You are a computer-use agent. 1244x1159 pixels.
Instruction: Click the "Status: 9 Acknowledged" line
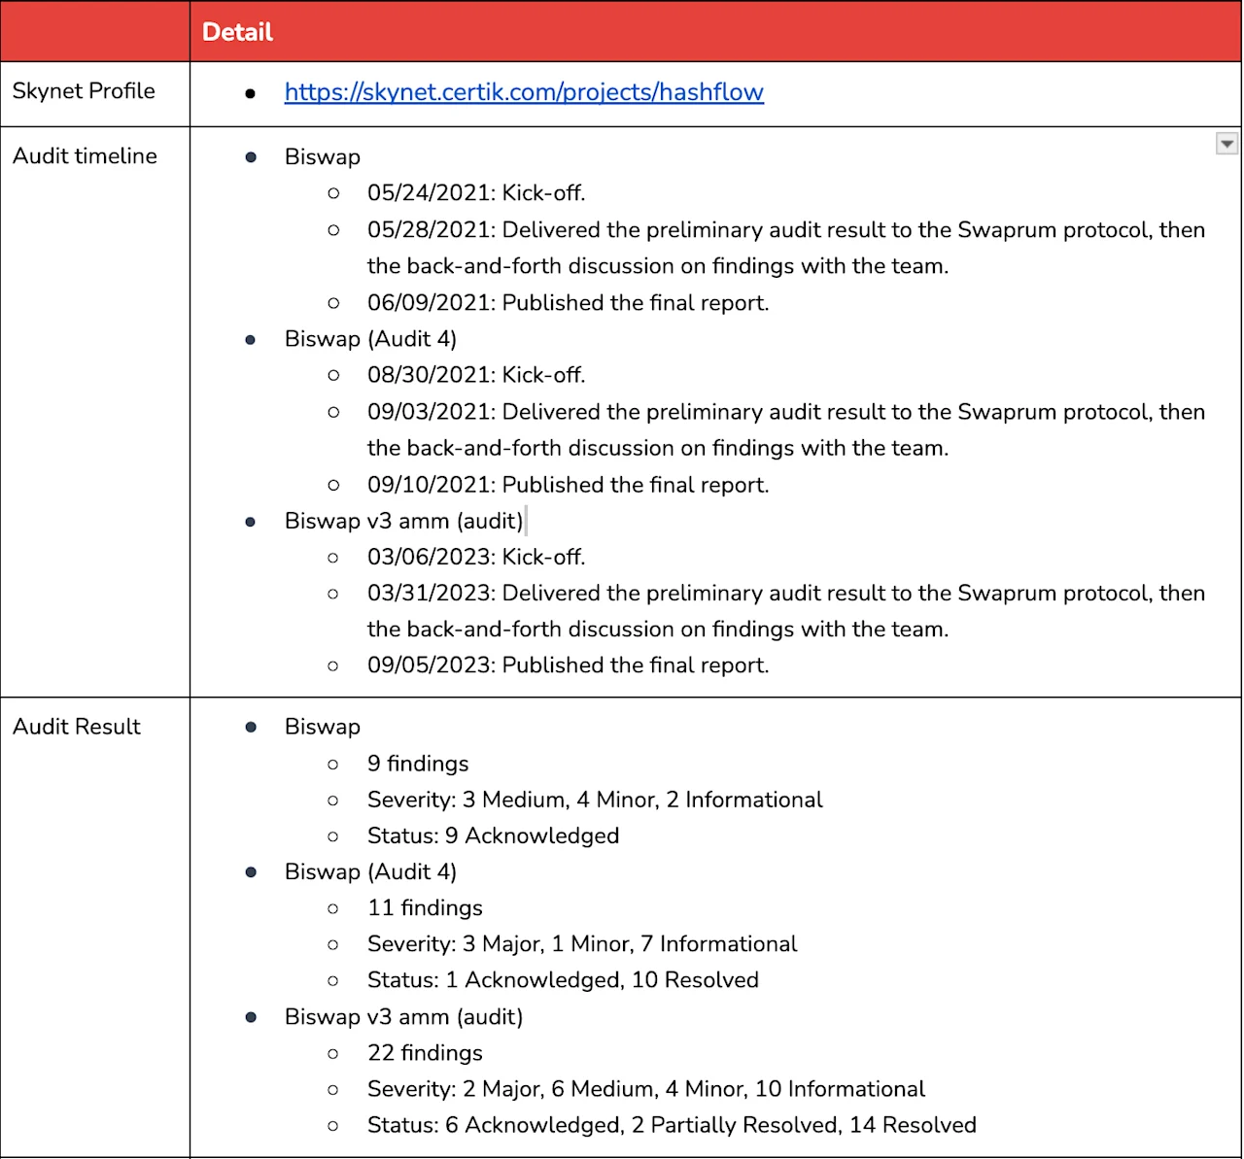(493, 835)
